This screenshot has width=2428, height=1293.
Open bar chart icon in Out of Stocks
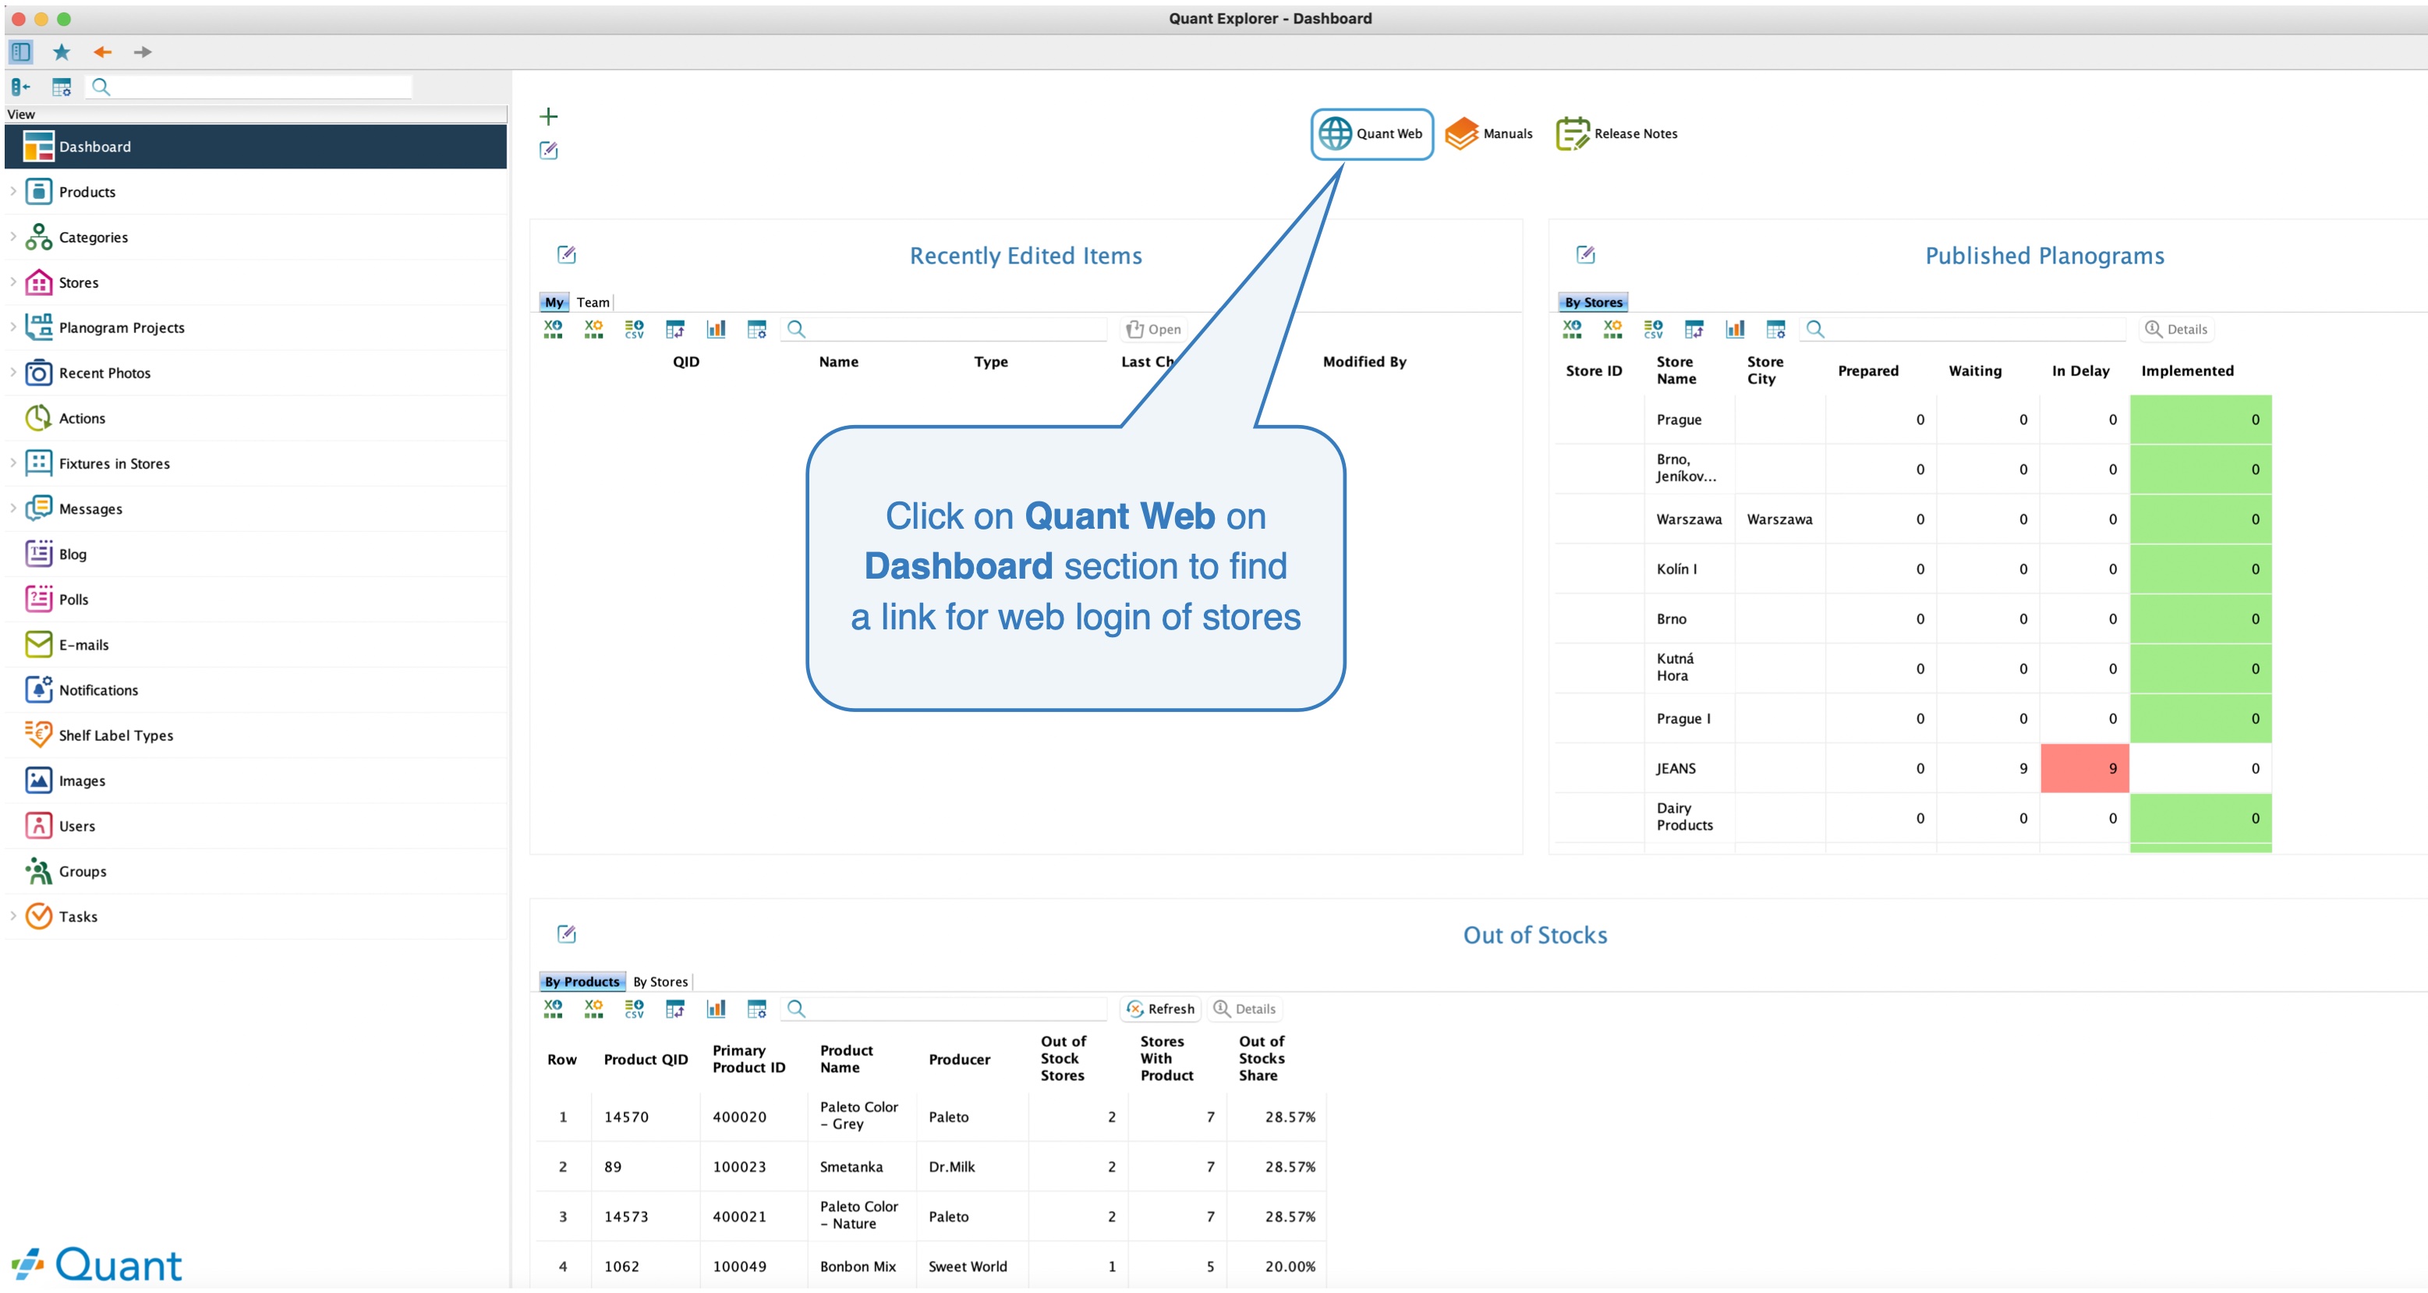[717, 1008]
